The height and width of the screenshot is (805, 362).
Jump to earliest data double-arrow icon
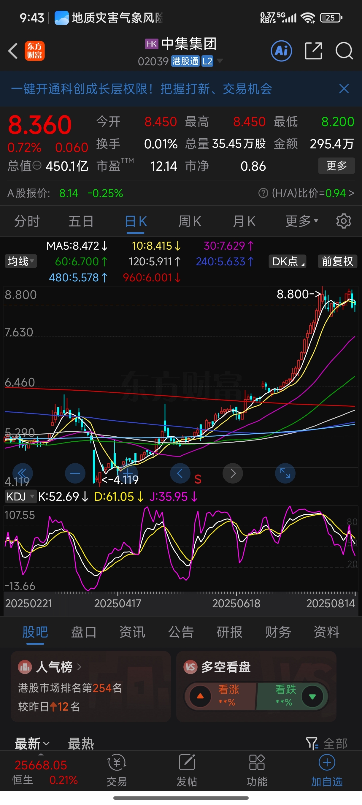coord(23,473)
